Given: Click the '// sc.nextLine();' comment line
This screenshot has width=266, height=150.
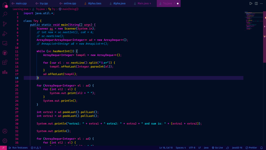Looking at the screenshot, I should [x=50, y=36].
